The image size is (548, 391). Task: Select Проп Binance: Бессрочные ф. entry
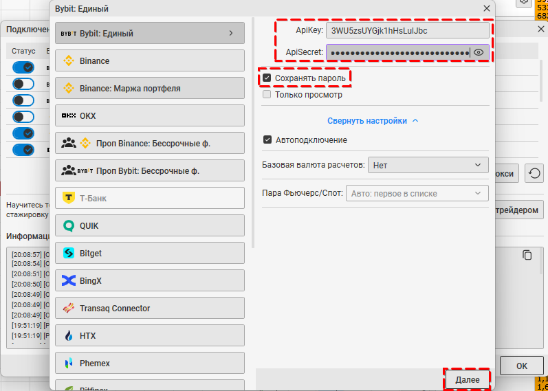coord(150,143)
